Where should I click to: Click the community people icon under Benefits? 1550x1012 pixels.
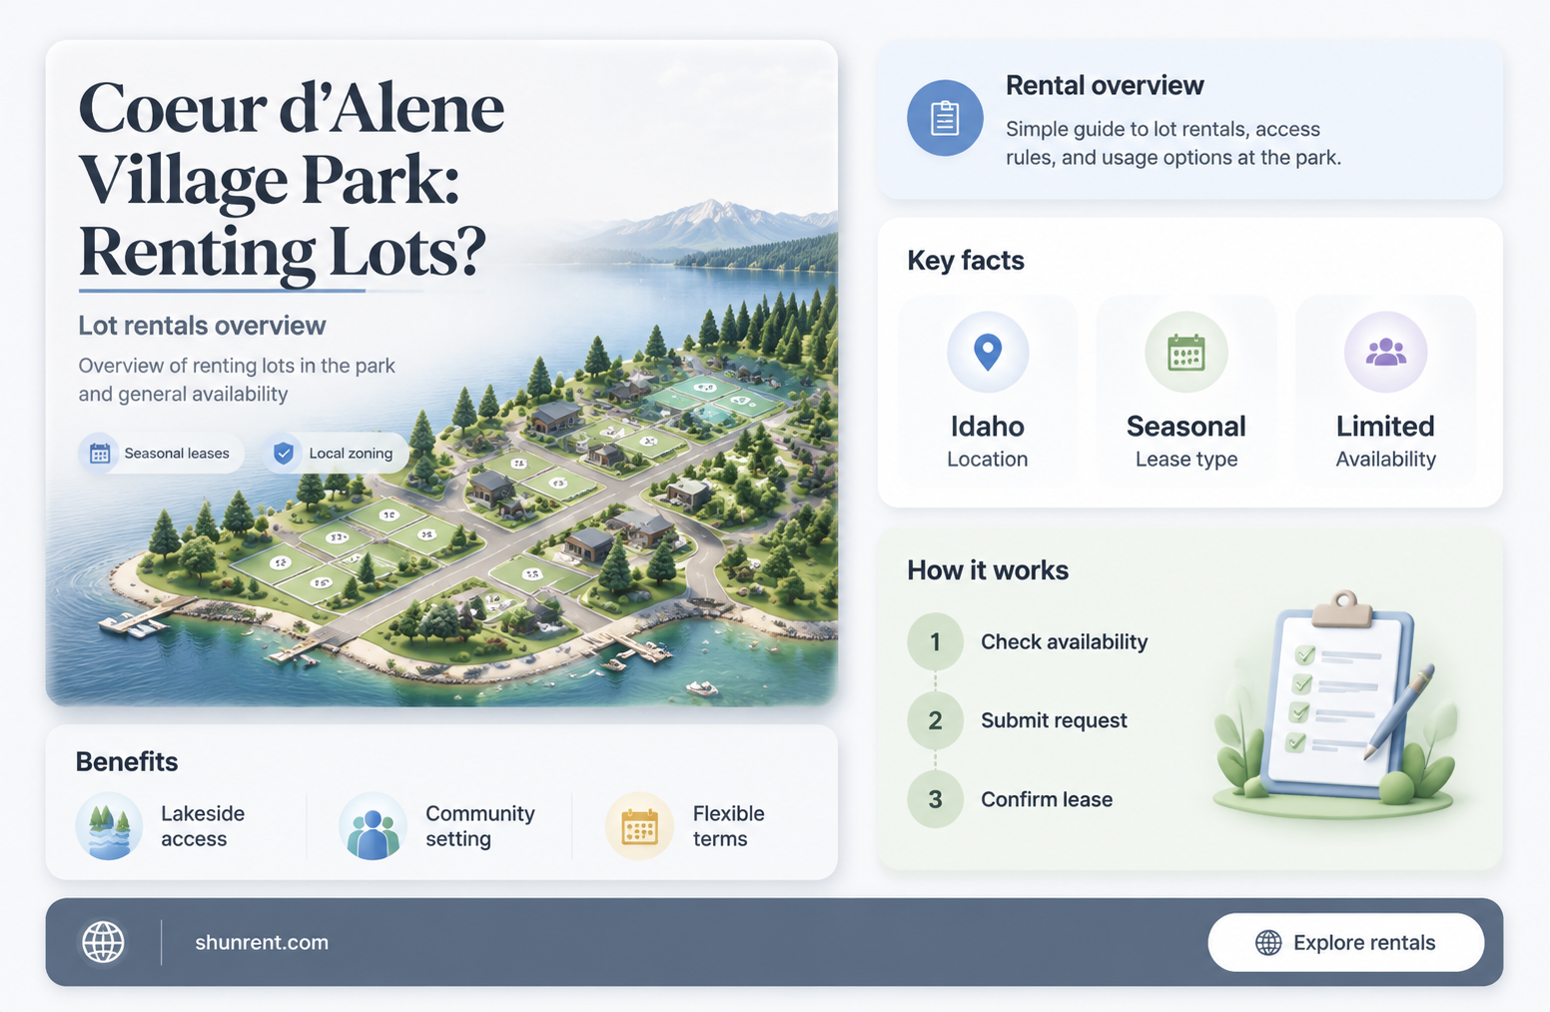coord(373,826)
